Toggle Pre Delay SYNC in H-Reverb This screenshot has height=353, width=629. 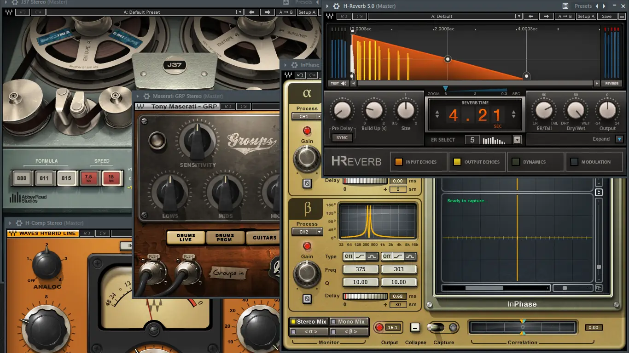342,137
